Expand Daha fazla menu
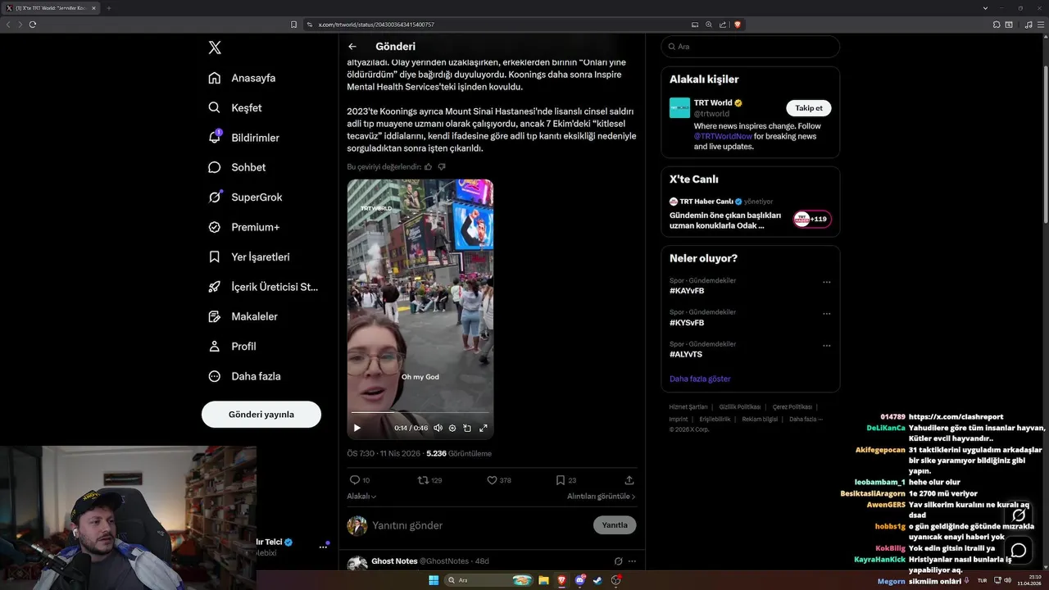The height and width of the screenshot is (590, 1049). 244,376
